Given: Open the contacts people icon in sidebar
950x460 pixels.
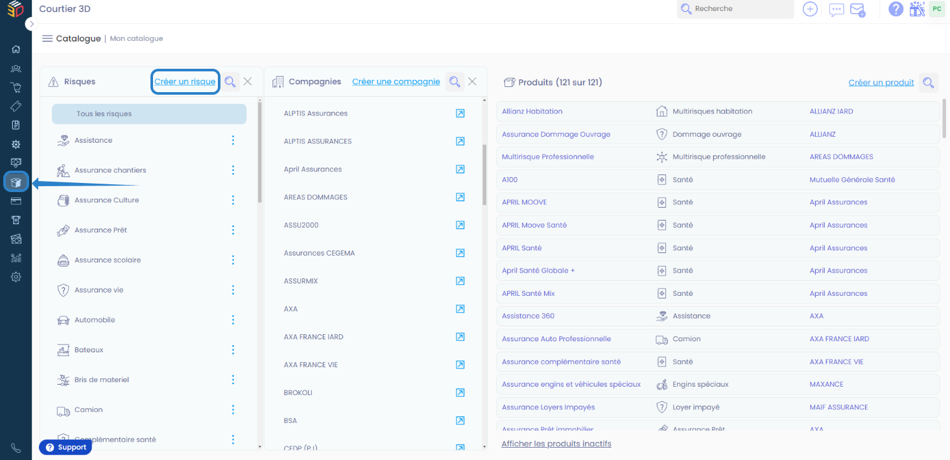Looking at the screenshot, I should (x=16, y=68).
